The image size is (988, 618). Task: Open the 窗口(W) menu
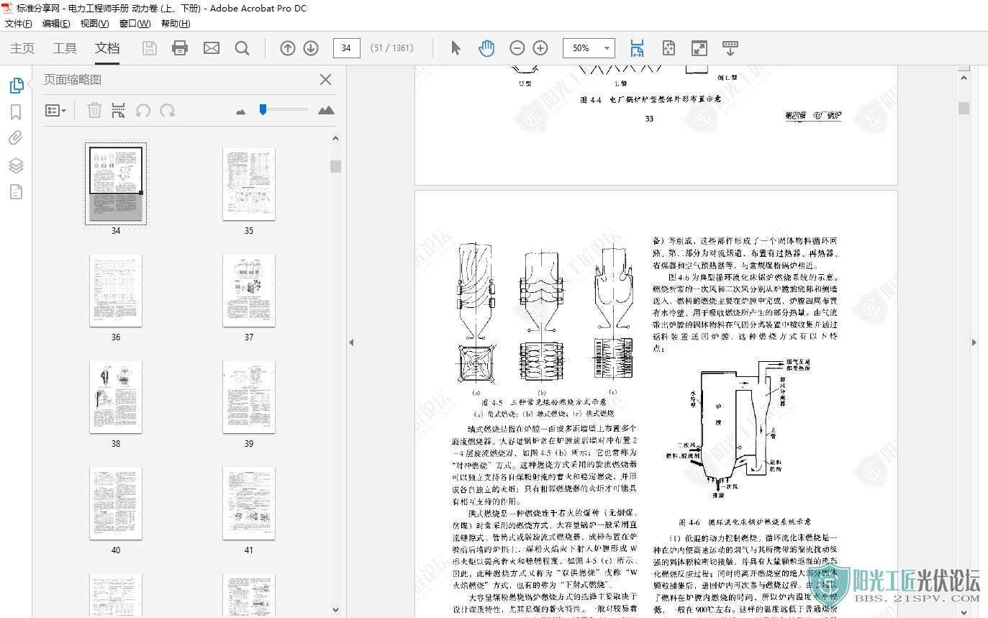tap(135, 24)
